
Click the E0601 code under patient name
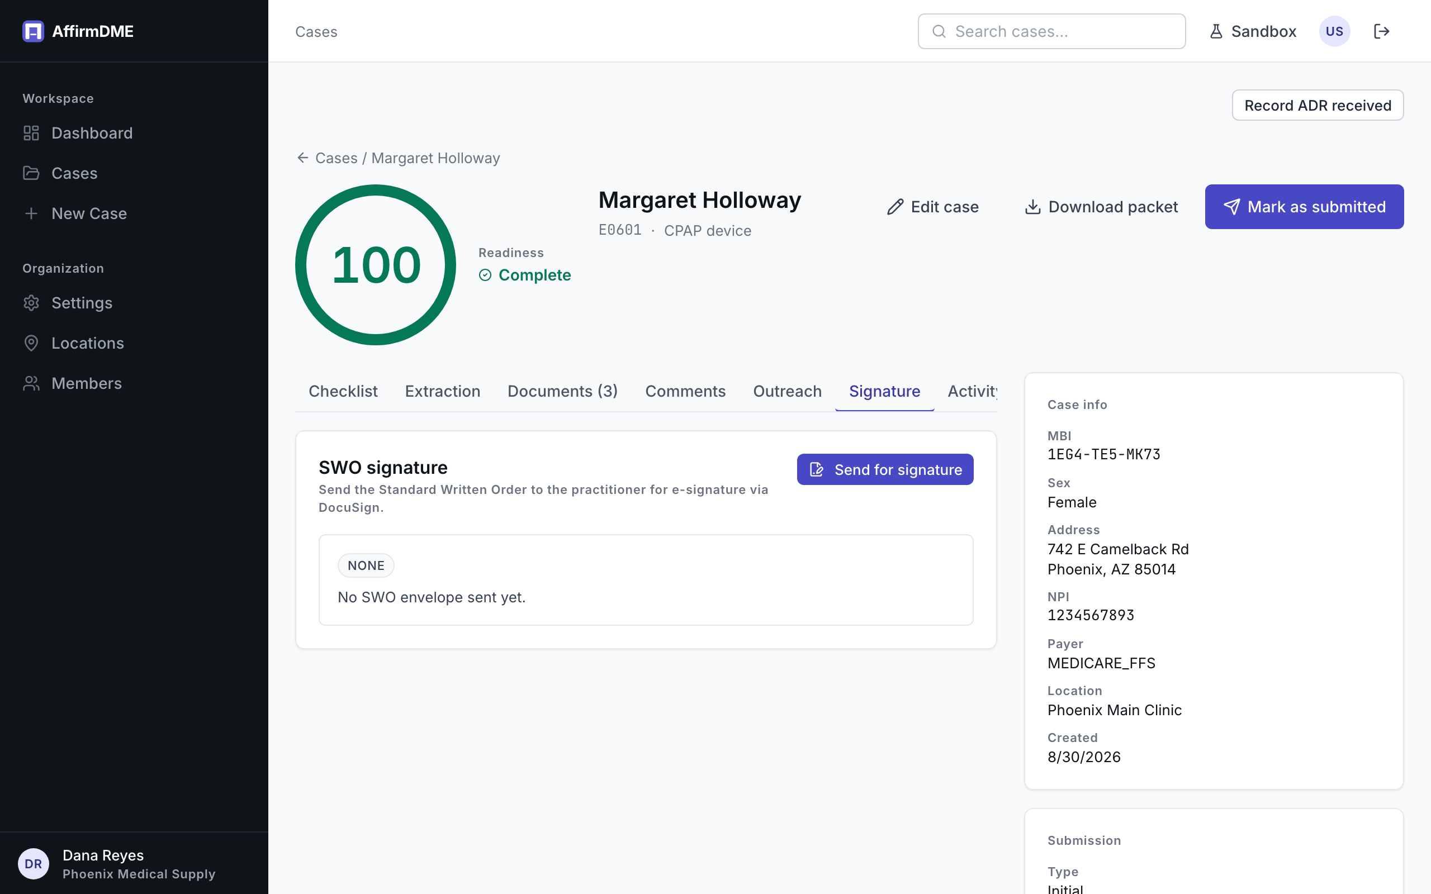click(x=620, y=230)
